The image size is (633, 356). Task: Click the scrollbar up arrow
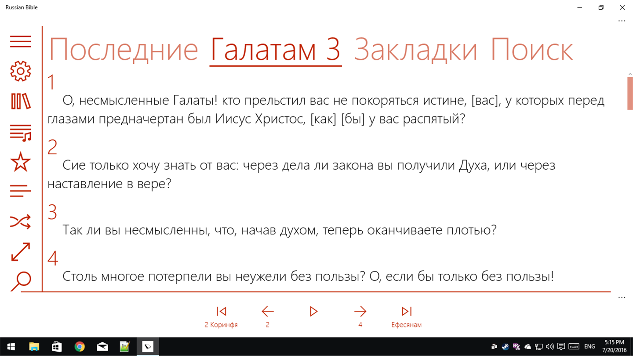[x=630, y=74]
